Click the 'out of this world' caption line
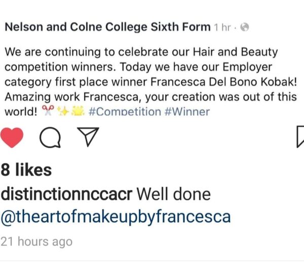This screenshot has height=270, width=304. [x=150, y=97]
